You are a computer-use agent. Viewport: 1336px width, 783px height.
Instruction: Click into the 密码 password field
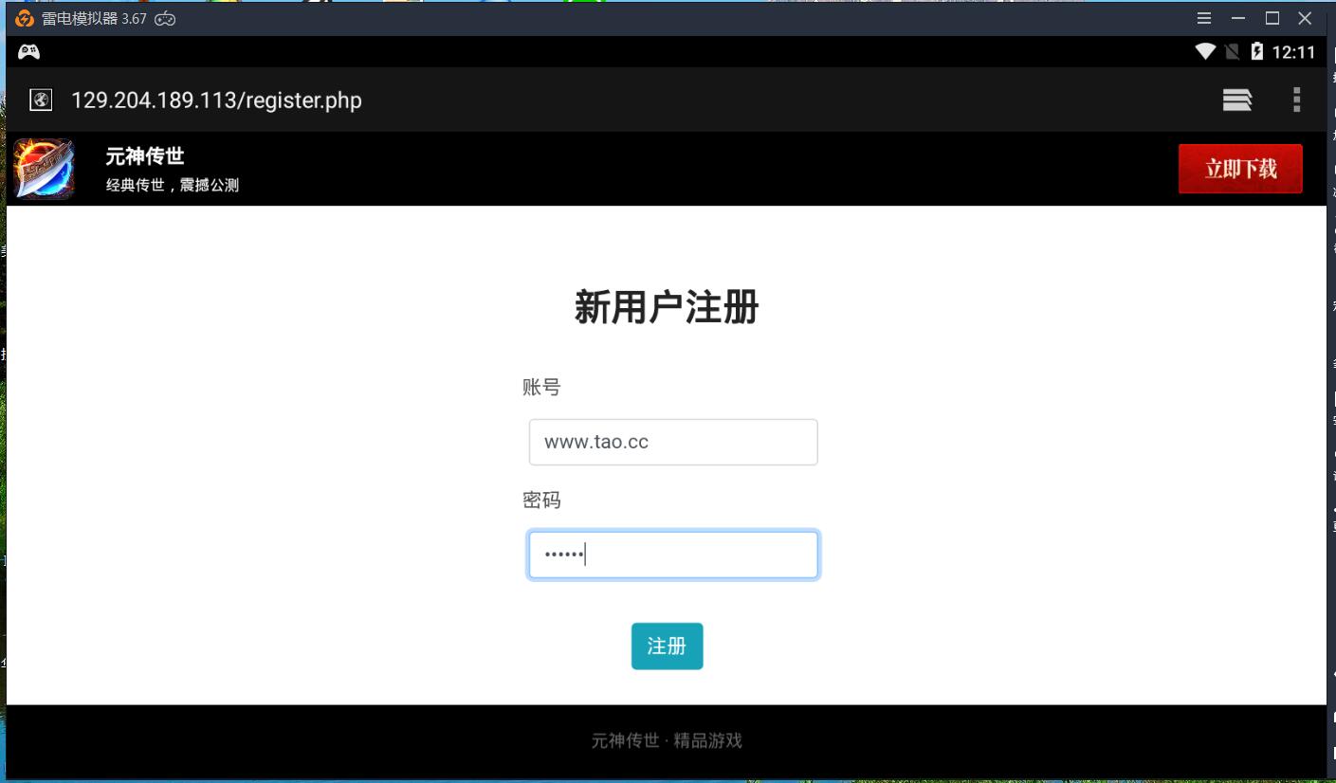pyautogui.click(x=672, y=555)
